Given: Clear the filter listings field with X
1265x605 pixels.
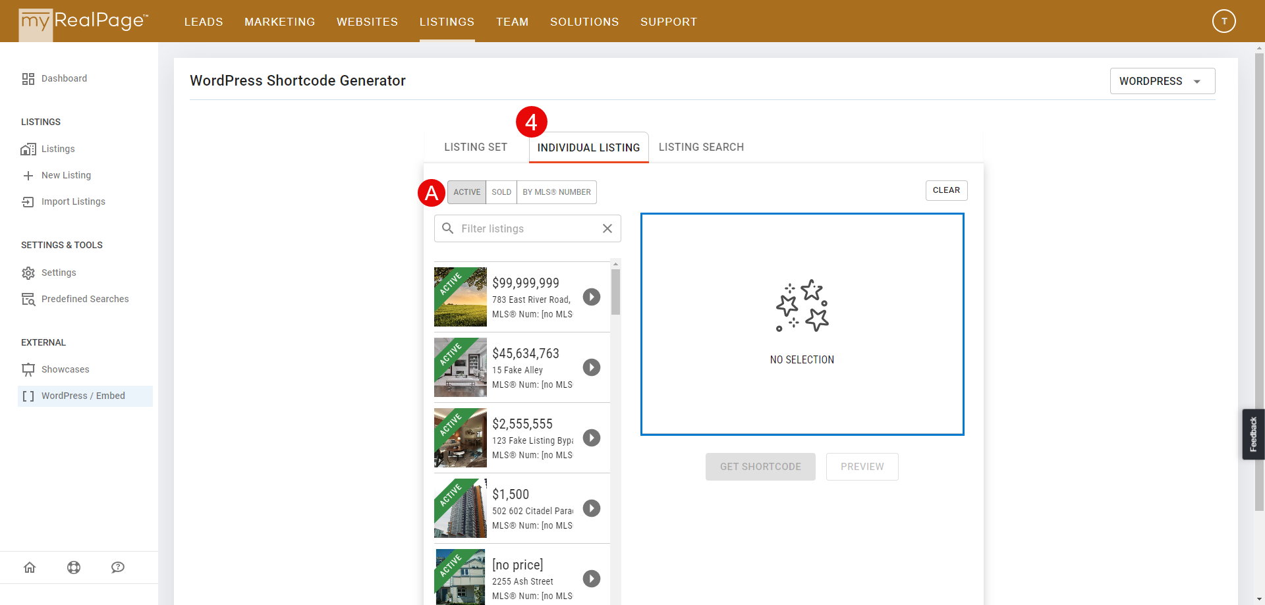Looking at the screenshot, I should pyautogui.click(x=607, y=228).
